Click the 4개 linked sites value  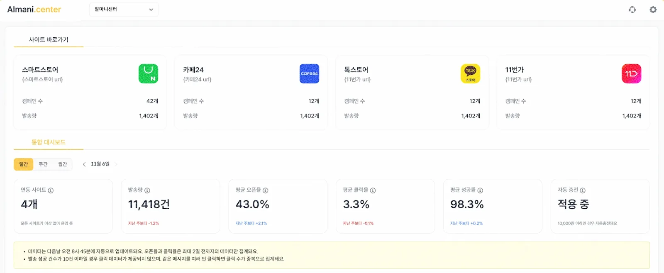point(29,204)
